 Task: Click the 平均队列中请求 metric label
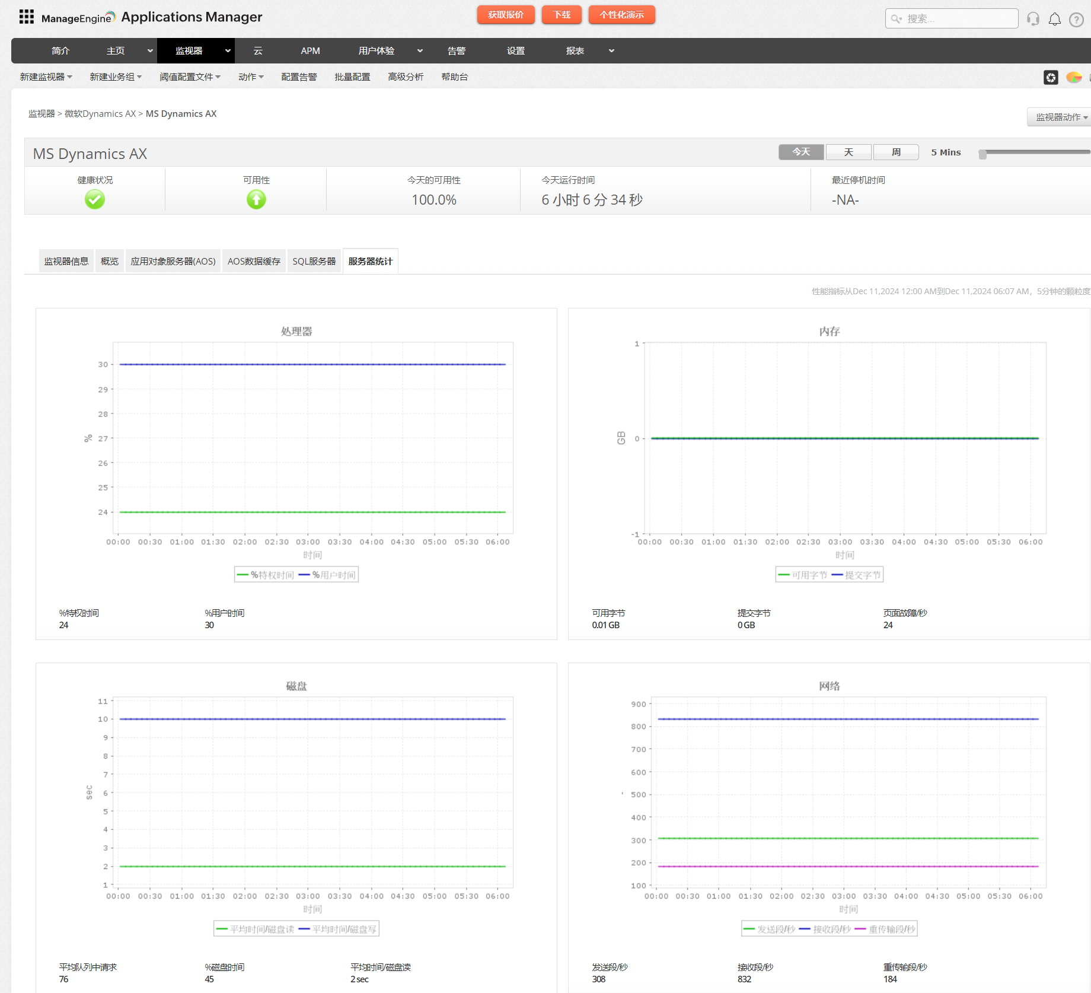pyautogui.click(x=88, y=967)
